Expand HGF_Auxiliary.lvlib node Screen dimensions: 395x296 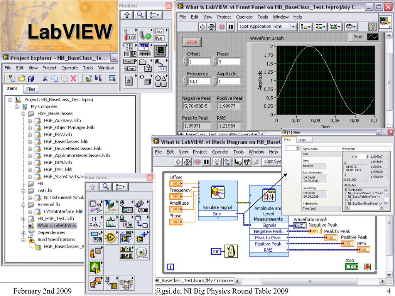tap(30, 121)
